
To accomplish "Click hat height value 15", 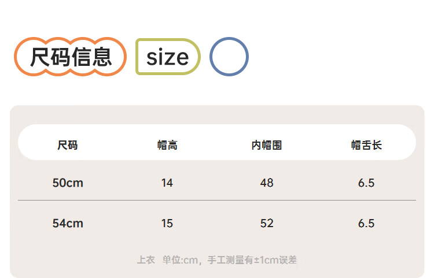I will pos(167,223).
